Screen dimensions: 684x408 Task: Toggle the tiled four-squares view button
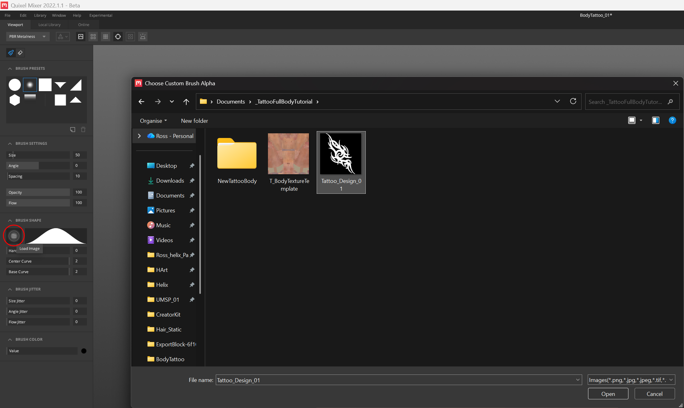coord(93,37)
